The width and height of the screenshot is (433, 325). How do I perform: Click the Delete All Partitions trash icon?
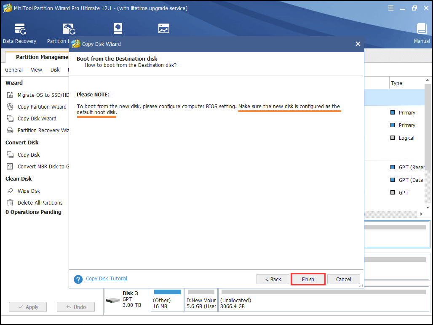[10, 203]
